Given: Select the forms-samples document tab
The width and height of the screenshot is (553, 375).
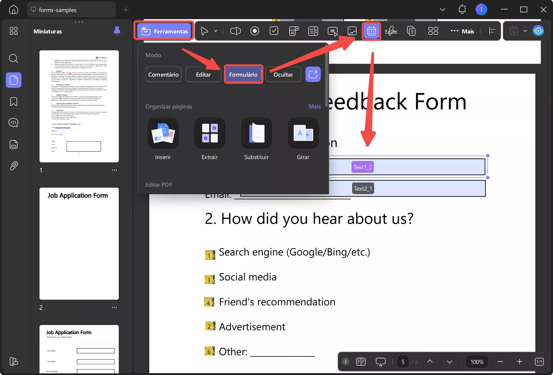Looking at the screenshot, I should 72,10.
